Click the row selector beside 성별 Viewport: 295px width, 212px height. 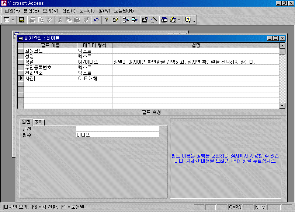pos(21,62)
